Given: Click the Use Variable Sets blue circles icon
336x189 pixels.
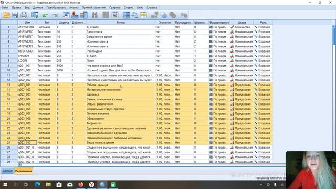Looking at the screenshot, I should [163, 15].
